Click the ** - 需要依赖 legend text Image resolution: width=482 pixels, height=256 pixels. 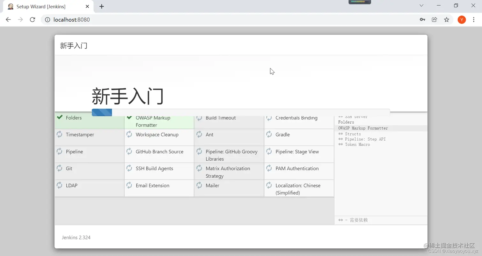pos(353,220)
